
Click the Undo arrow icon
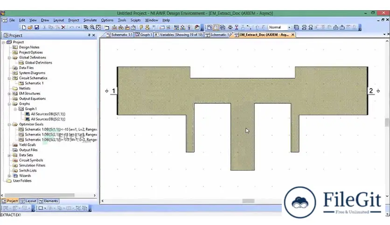71,27
